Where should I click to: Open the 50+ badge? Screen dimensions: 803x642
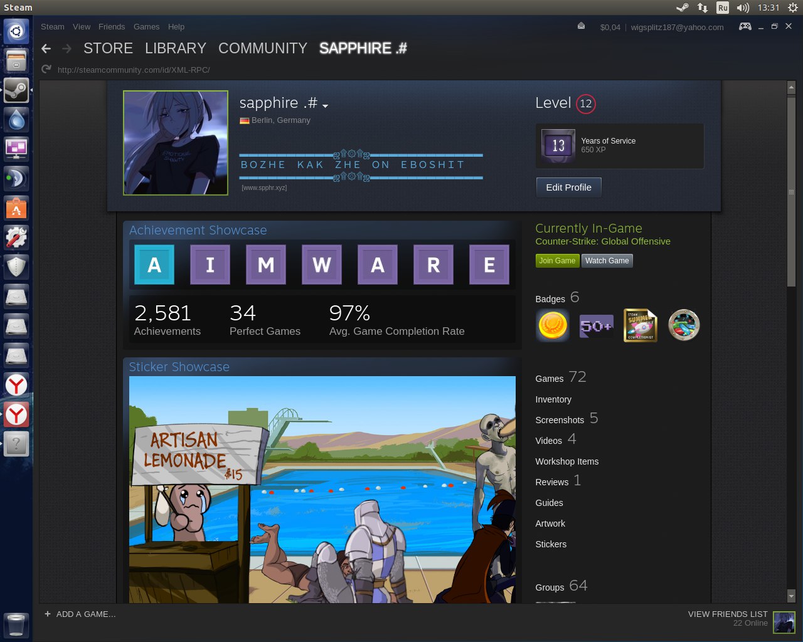tap(597, 325)
